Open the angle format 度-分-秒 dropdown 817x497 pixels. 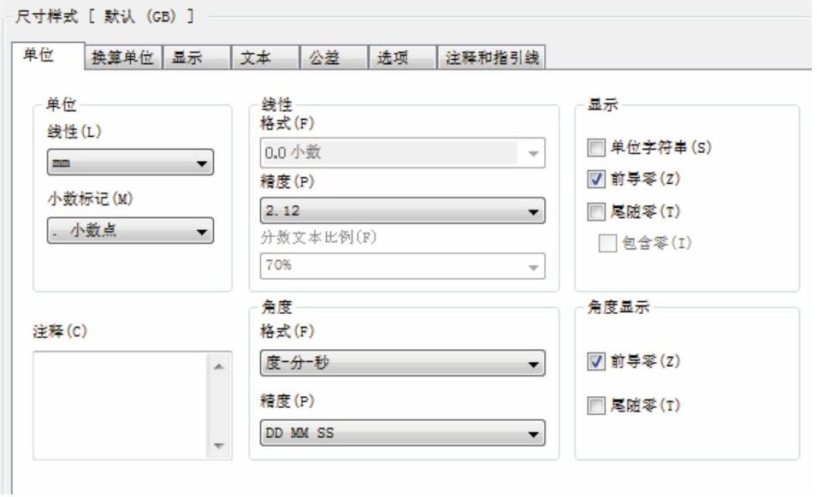(x=403, y=363)
